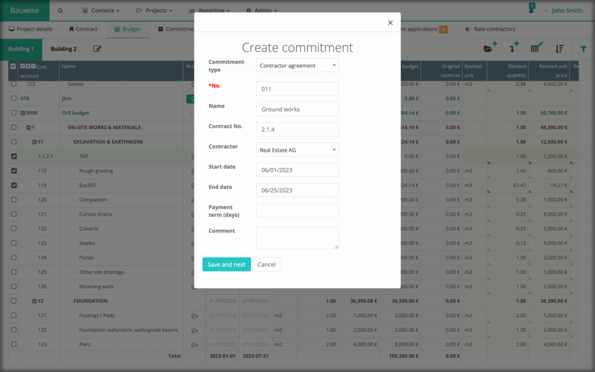This screenshot has width=595, height=372.
Task: Open the jkm budget link
Action: click(x=66, y=98)
